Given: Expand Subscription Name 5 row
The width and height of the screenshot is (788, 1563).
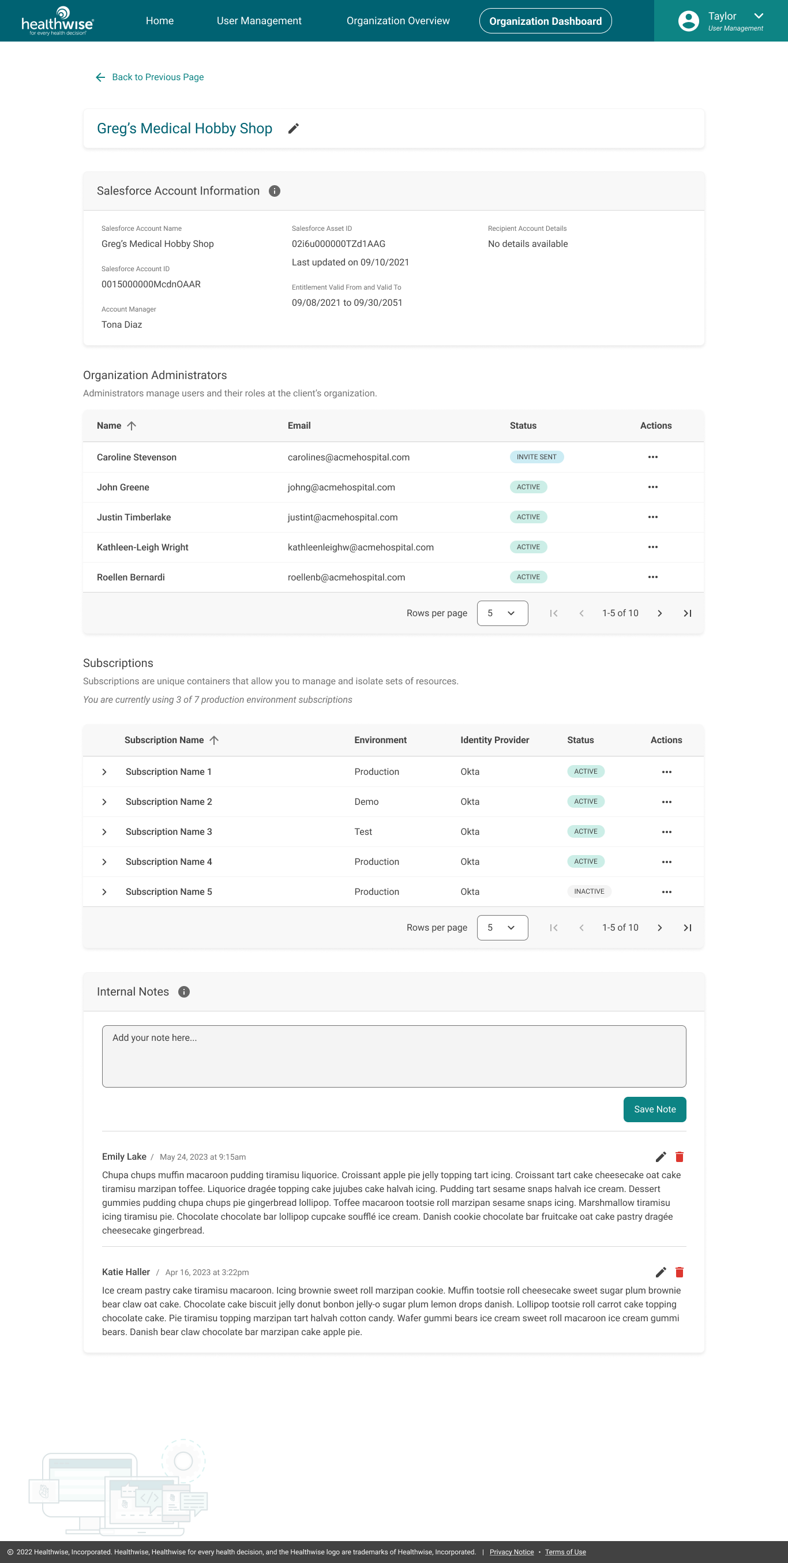Looking at the screenshot, I should pyautogui.click(x=104, y=892).
